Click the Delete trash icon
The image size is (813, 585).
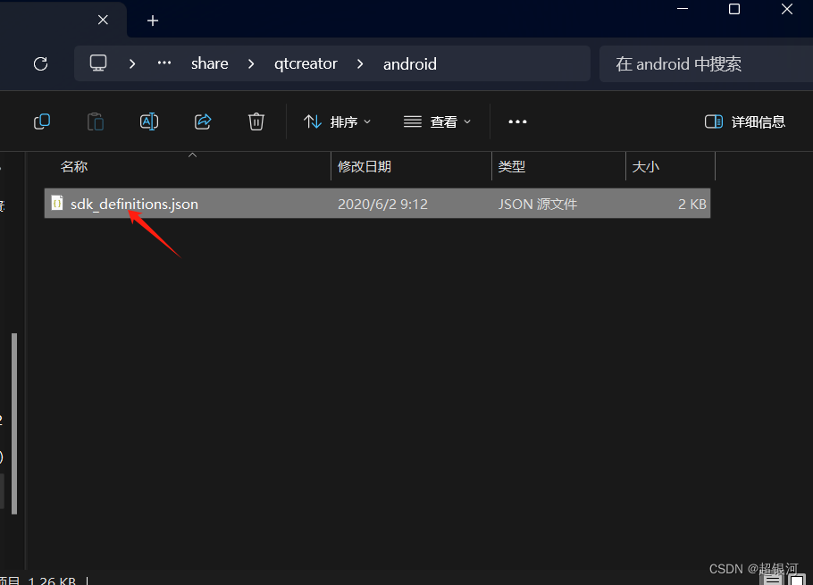pyautogui.click(x=256, y=121)
